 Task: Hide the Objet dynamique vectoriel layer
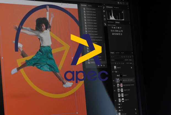click(x=114, y=86)
